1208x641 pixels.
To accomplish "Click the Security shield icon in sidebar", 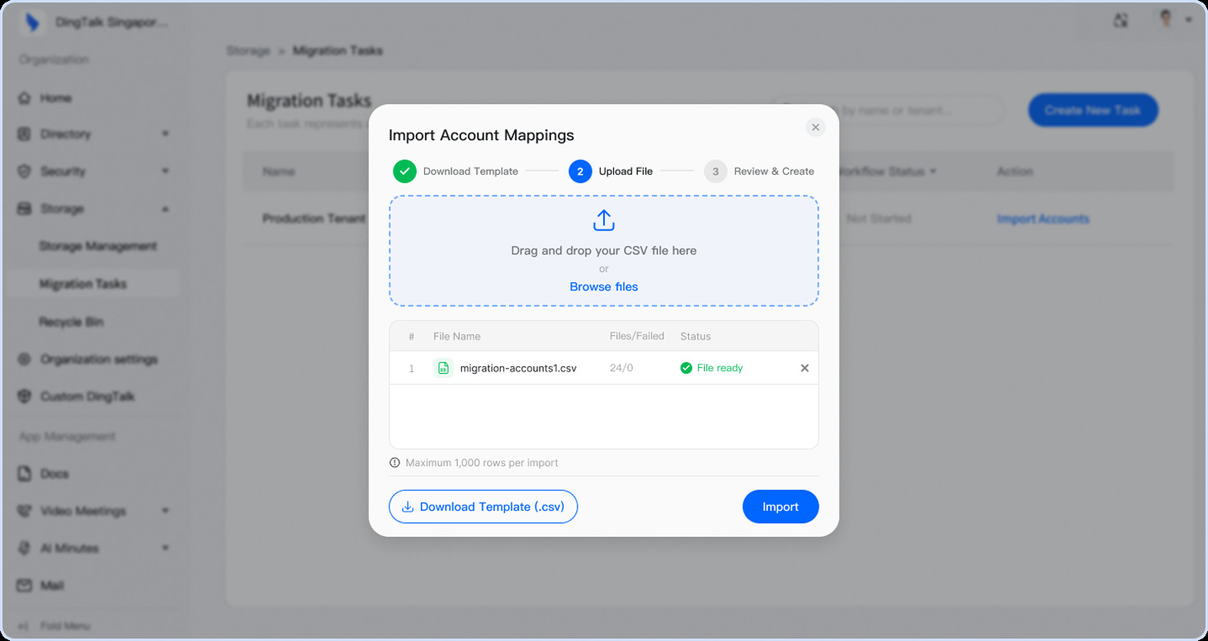I will click(25, 172).
